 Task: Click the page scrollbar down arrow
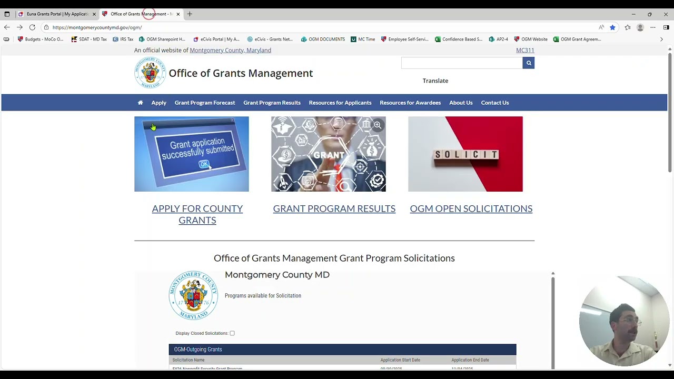pyautogui.click(x=670, y=365)
